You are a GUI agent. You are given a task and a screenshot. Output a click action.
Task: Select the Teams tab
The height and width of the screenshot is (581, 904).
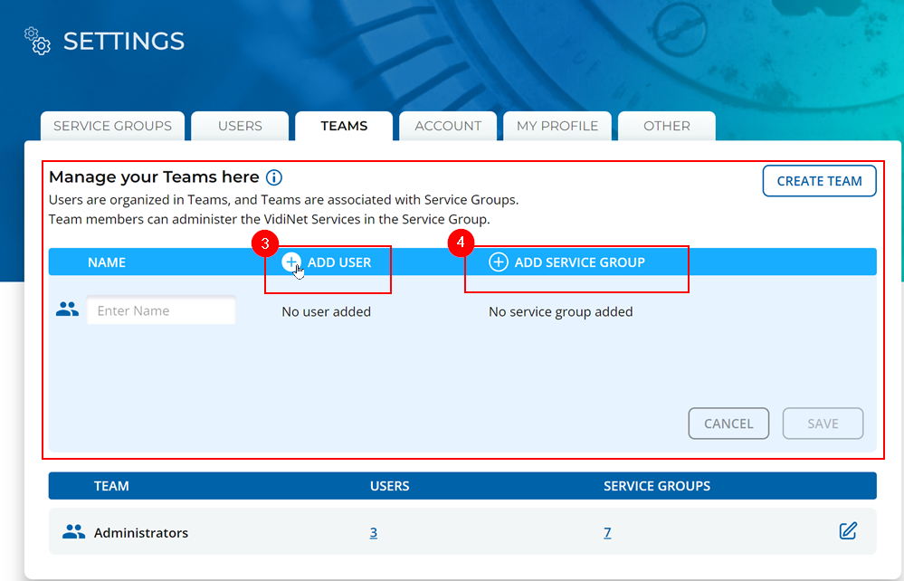[344, 127]
